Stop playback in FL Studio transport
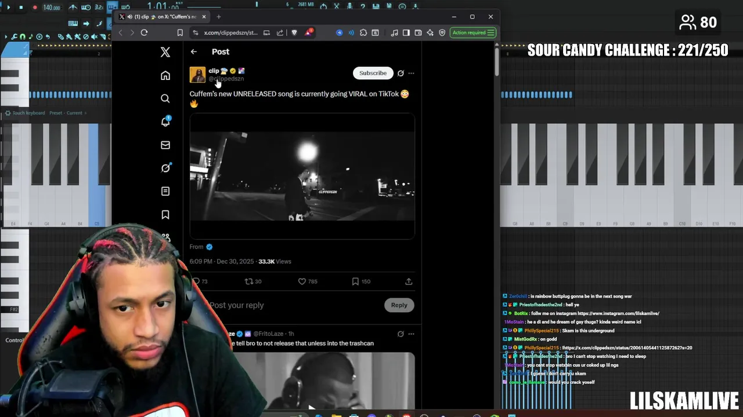 coord(21,8)
